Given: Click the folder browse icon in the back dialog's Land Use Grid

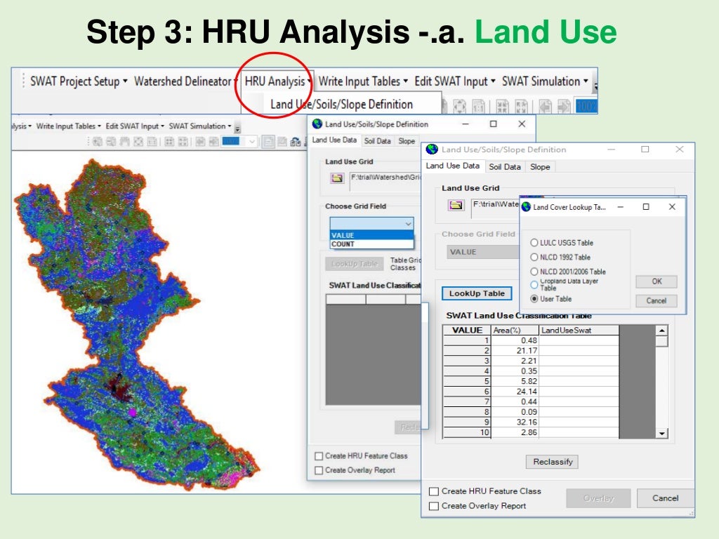Looking at the screenshot, I should click(x=336, y=178).
